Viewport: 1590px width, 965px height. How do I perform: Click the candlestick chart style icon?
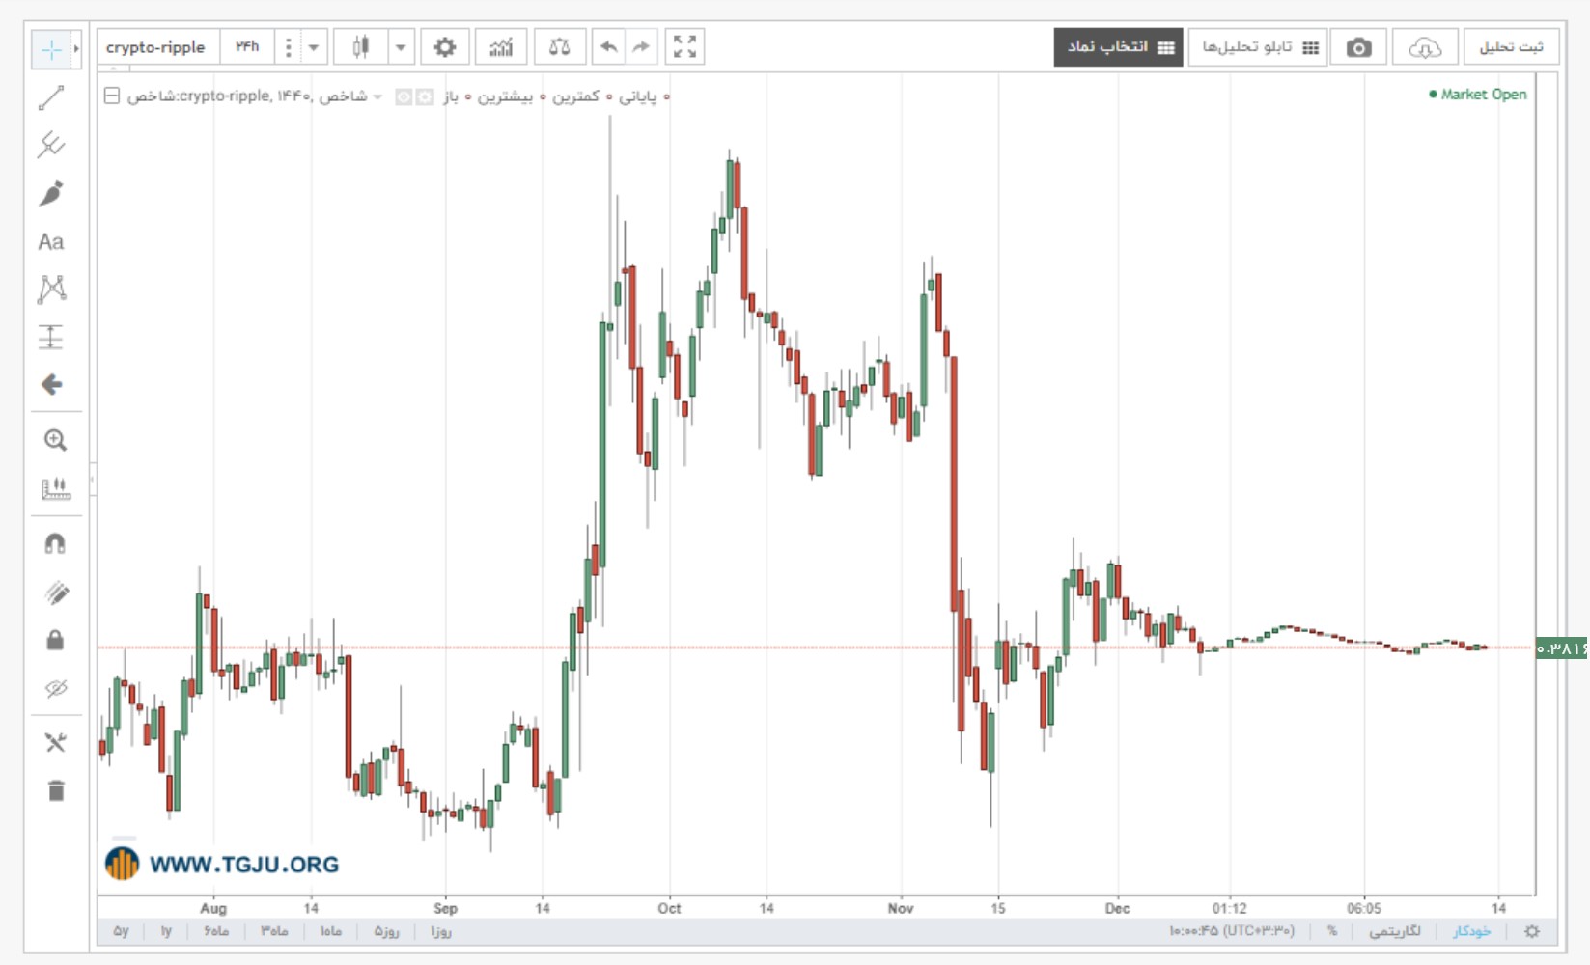[x=361, y=47]
